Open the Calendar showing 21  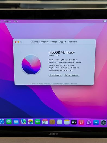[45, 122]
